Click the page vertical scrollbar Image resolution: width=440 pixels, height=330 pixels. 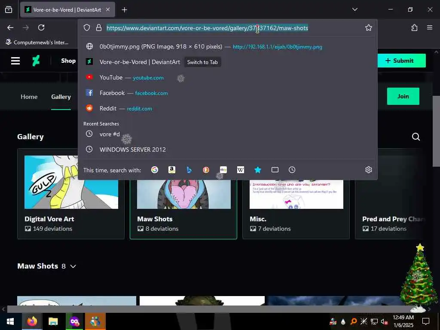click(436, 131)
